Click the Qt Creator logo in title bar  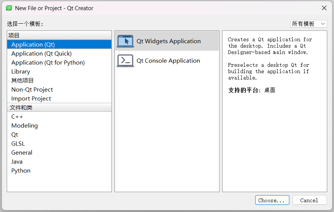point(9,8)
